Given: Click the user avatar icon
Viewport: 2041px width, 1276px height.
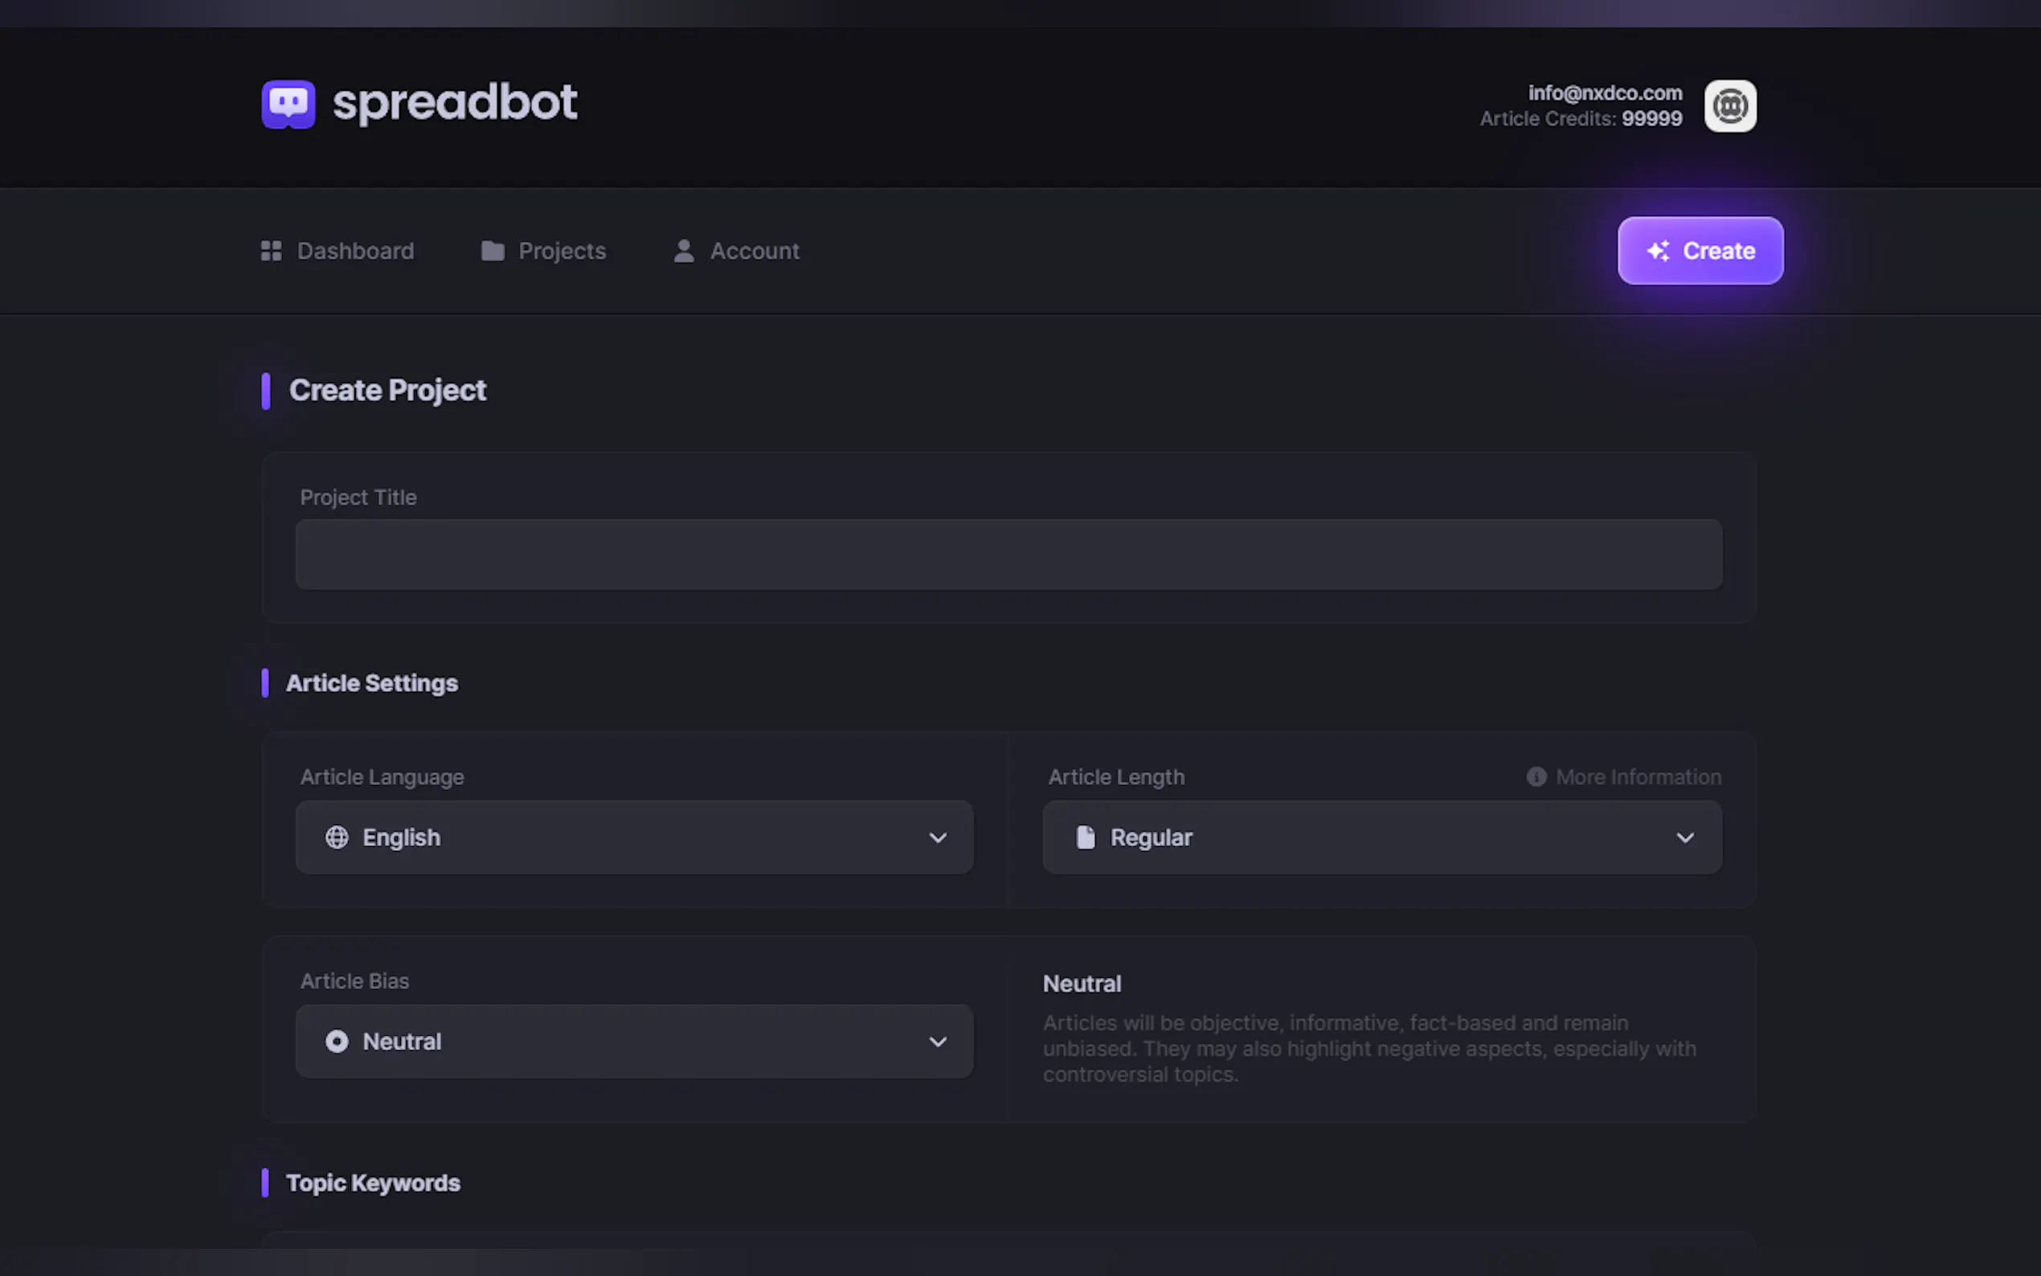Looking at the screenshot, I should 1730,106.
